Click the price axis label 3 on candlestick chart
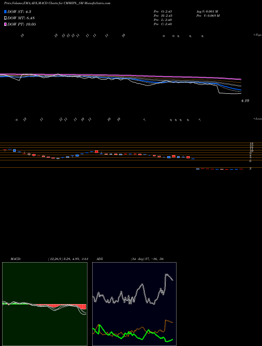 pos(250,169)
